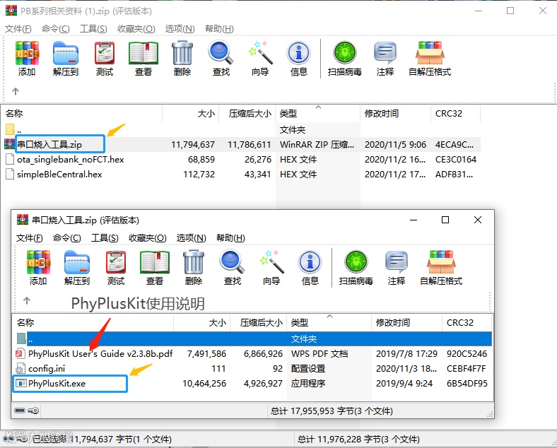Click Info (信息) icon in 串口烧入工具.zip window
The height and width of the screenshot is (448, 557).
tap(310, 268)
